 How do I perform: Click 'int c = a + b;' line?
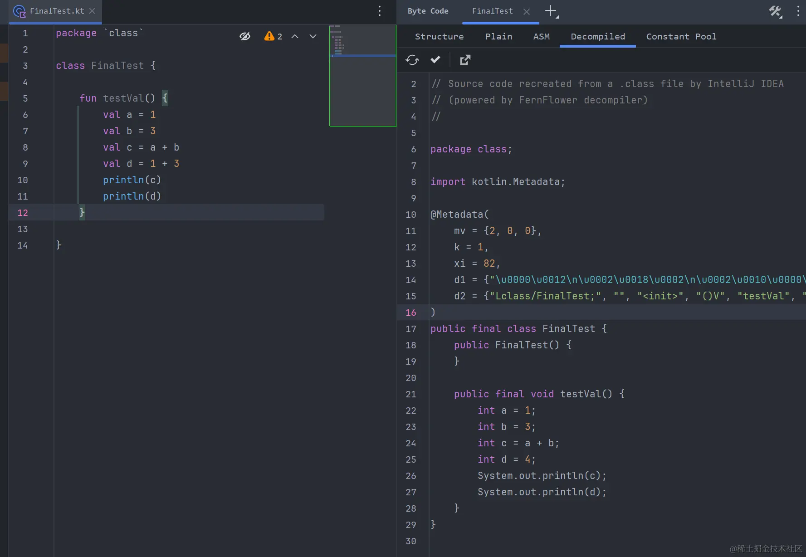point(518,443)
